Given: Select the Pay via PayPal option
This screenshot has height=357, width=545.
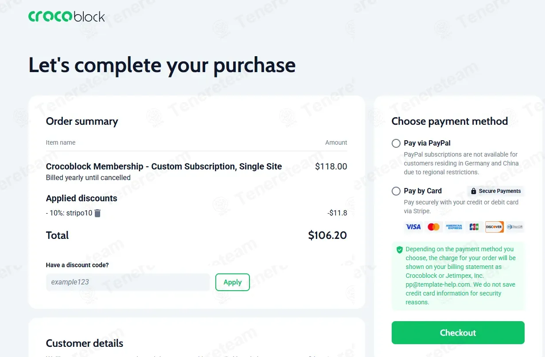Looking at the screenshot, I should pos(396,143).
